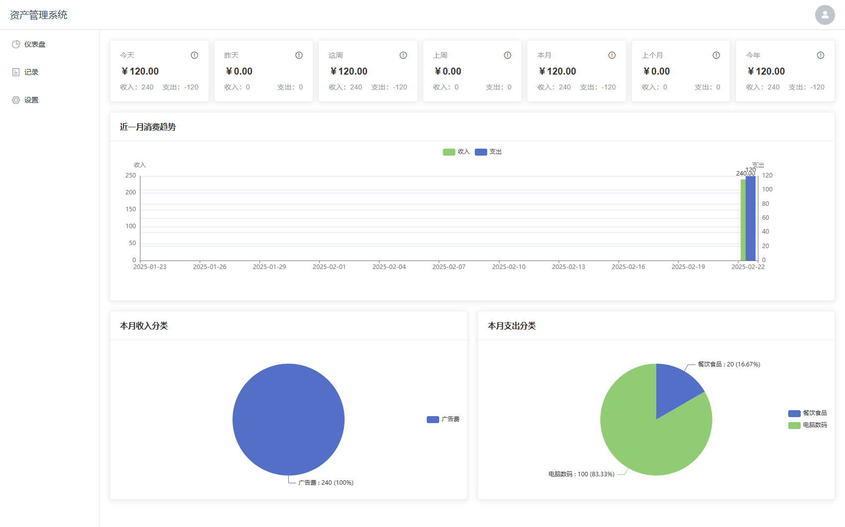This screenshot has width=845, height=527.
Task: Open the user avatar menu
Action: 825,15
